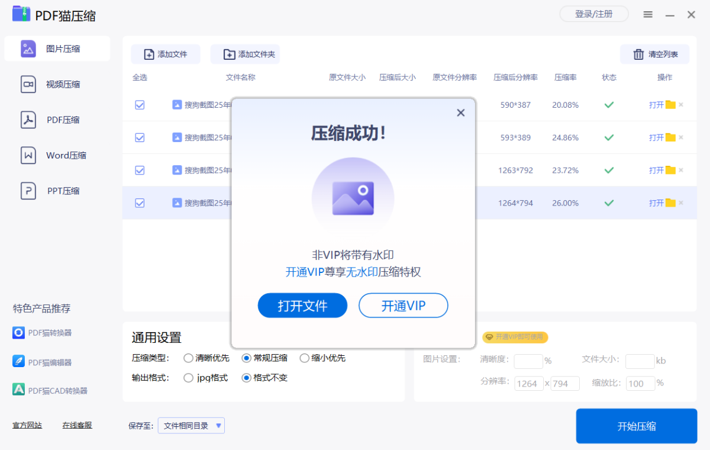The height and width of the screenshot is (450, 710).
Task: Select the 清晰优先 compression radio button
Action: [x=188, y=358]
